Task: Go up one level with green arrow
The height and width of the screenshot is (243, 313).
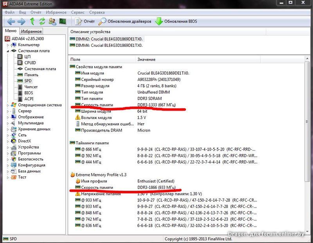Action: [x=32, y=21]
